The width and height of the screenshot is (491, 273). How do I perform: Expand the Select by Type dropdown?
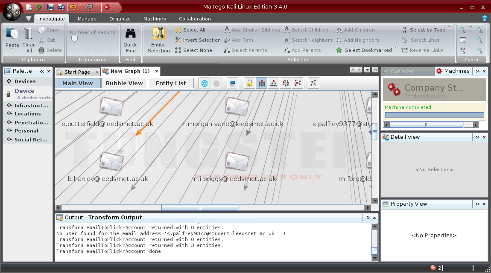click(x=449, y=27)
